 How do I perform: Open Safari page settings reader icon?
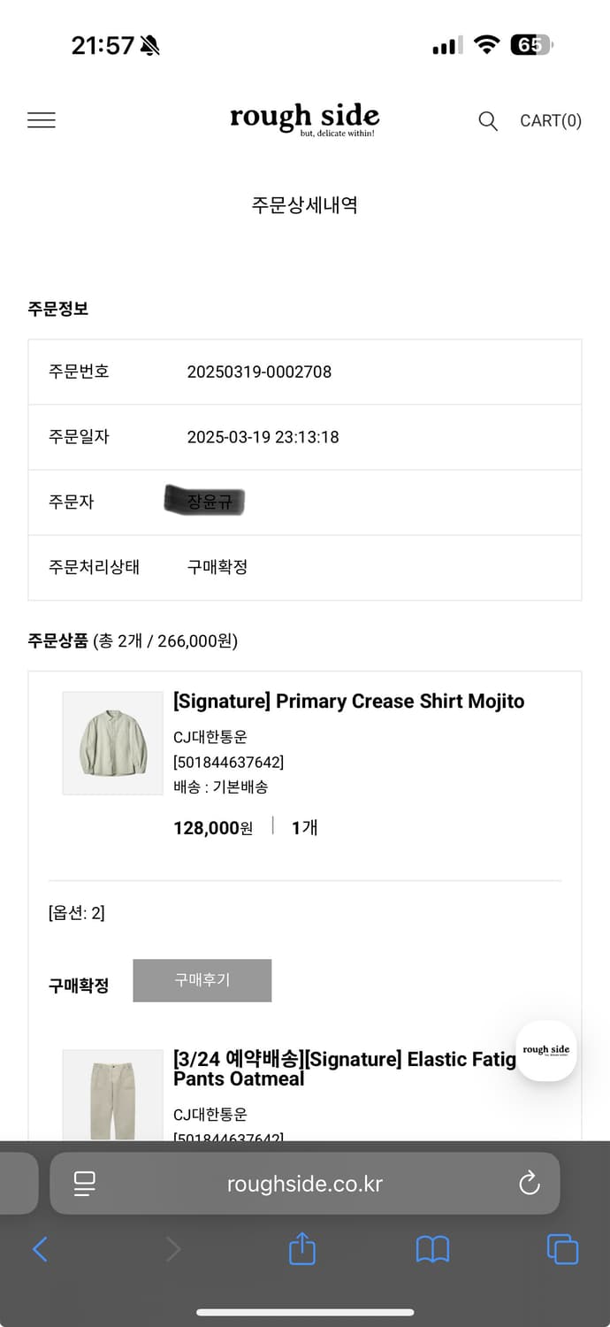(85, 1183)
